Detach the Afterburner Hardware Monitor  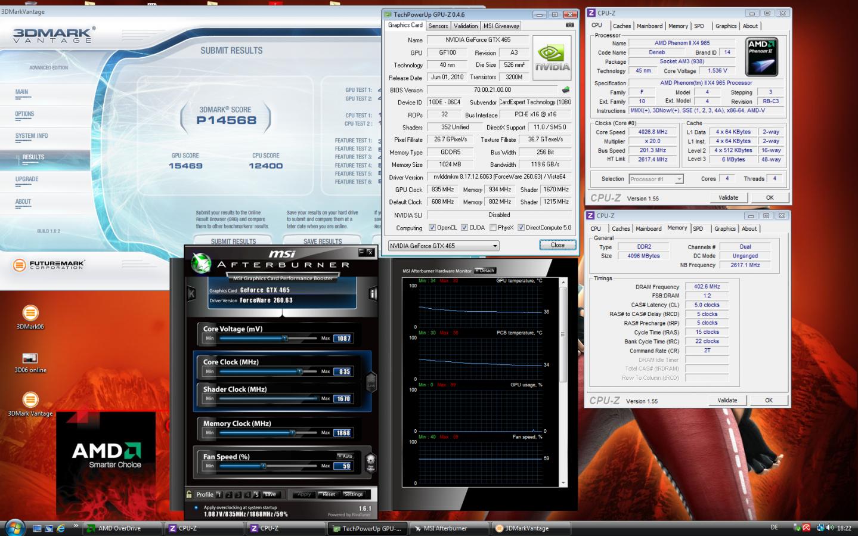point(486,271)
